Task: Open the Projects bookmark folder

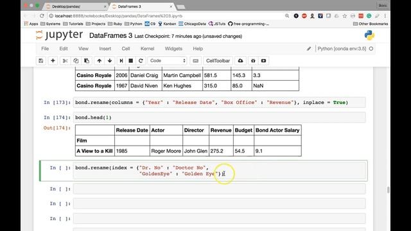Action: tap(96, 24)
